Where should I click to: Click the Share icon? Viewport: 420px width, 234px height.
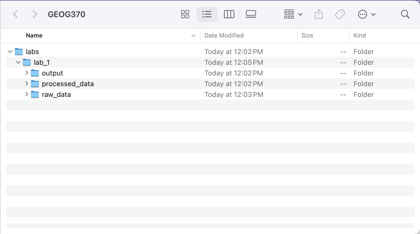tap(319, 14)
